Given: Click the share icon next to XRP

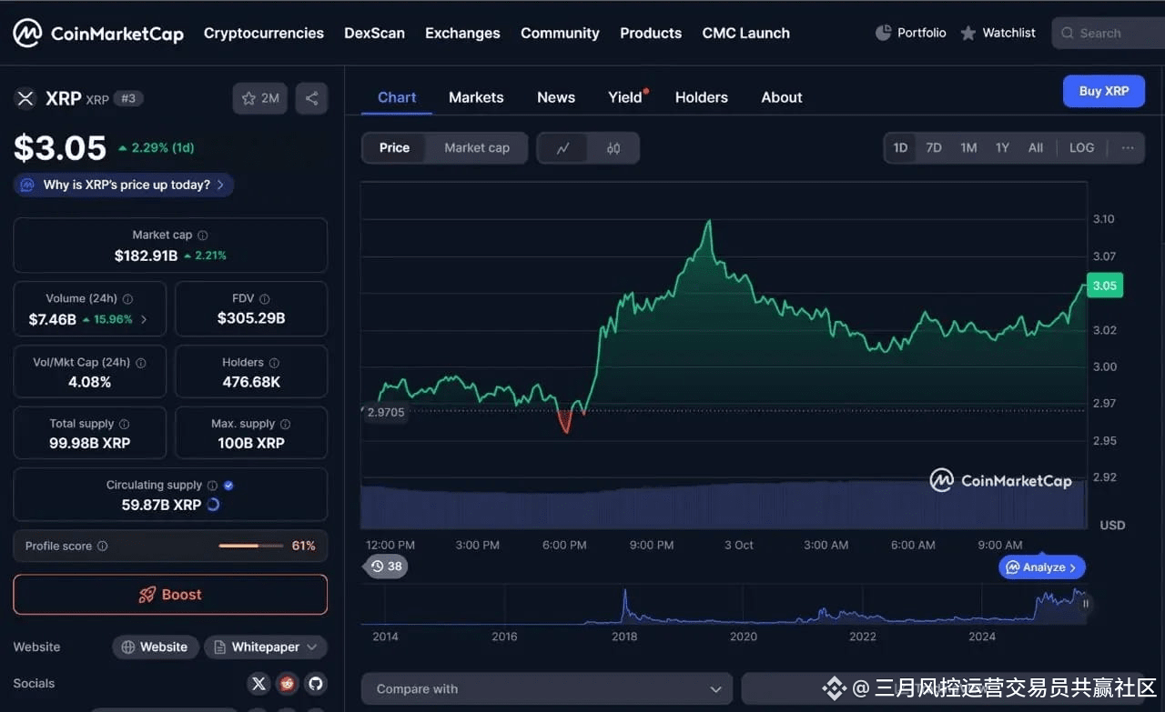Looking at the screenshot, I should pos(311,98).
